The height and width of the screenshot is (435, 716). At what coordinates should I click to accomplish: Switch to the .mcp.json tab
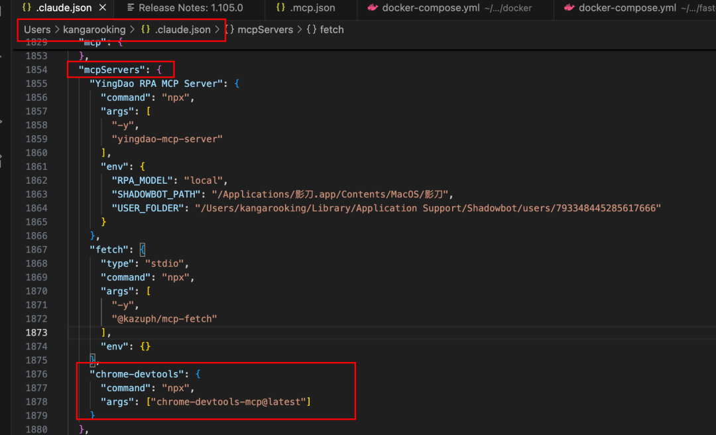click(312, 8)
